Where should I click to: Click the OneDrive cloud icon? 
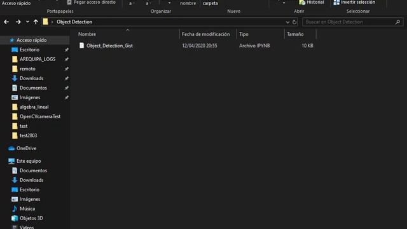point(11,148)
